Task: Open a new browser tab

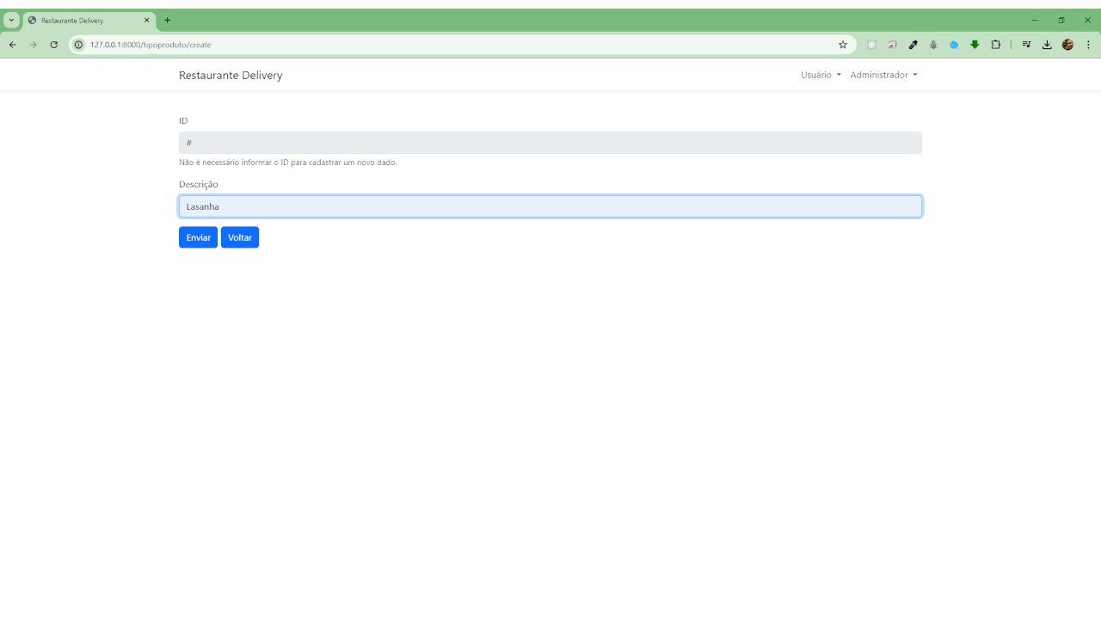Action: [168, 20]
